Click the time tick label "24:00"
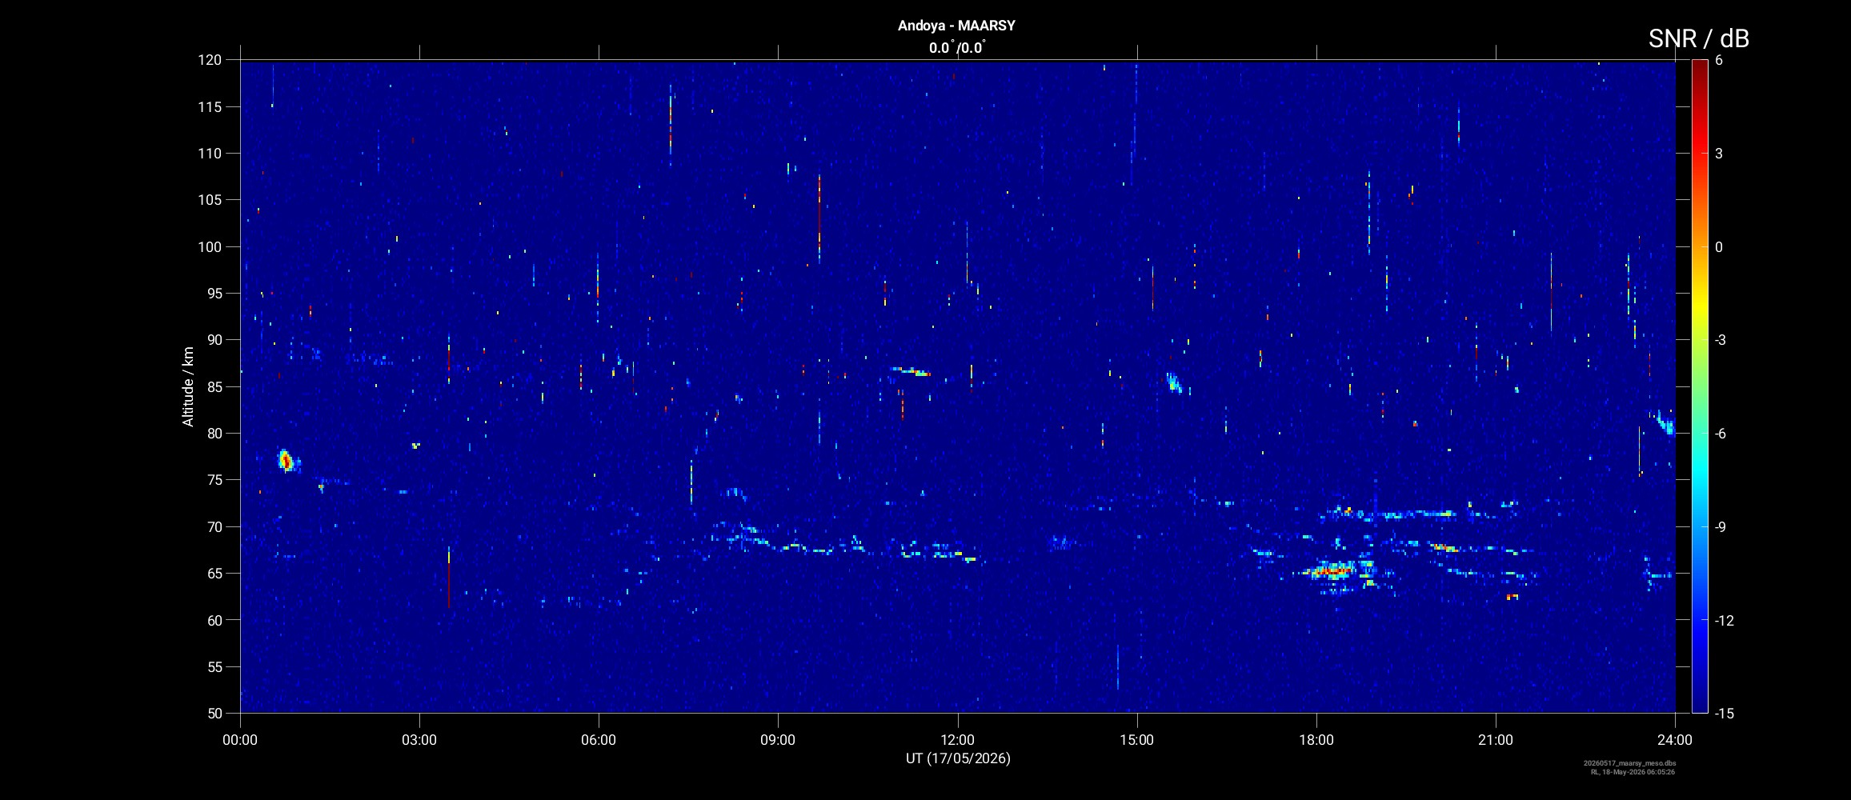Screen dimensions: 1851x800 coord(1675,740)
